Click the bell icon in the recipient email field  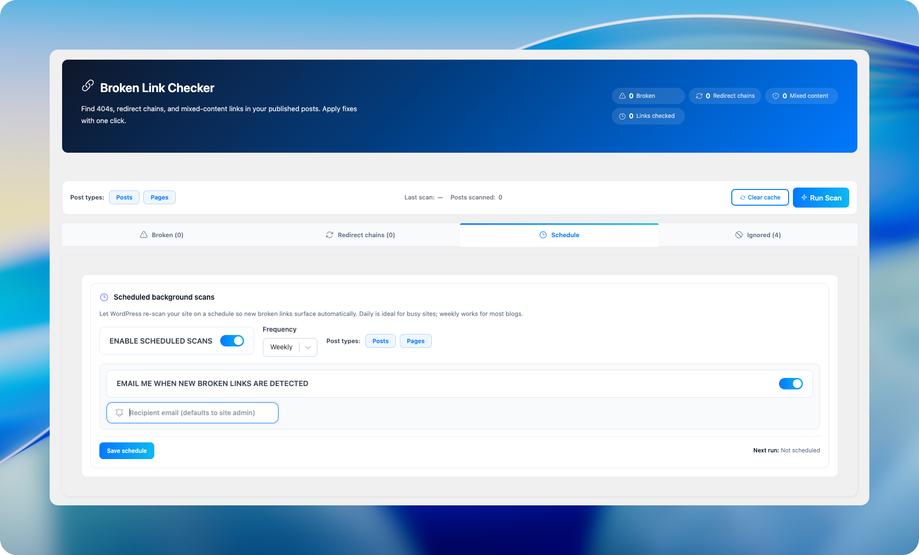pos(119,413)
